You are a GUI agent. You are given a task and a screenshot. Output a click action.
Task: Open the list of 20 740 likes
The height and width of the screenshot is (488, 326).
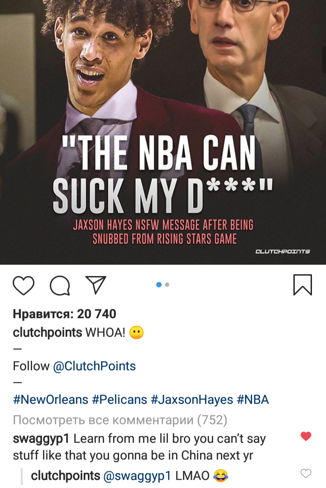pyautogui.click(x=64, y=314)
